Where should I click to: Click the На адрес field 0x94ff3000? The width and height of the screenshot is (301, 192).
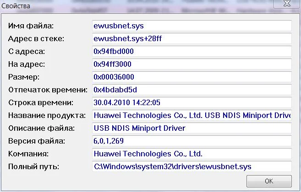point(192,64)
